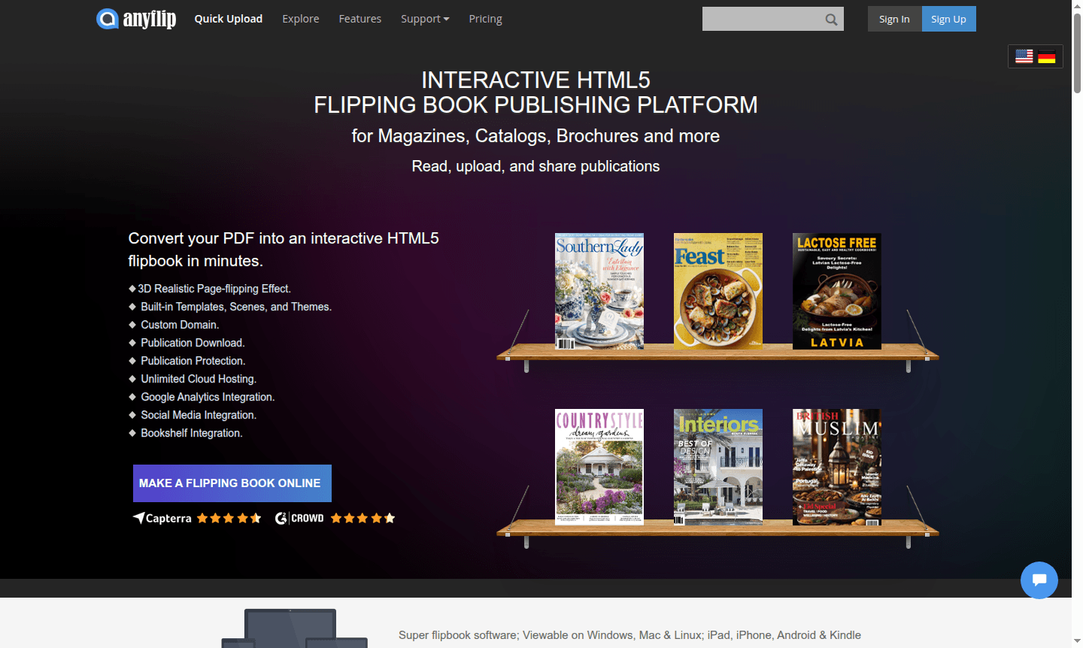Open the Features menu item
The height and width of the screenshot is (648, 1083).
359,19
